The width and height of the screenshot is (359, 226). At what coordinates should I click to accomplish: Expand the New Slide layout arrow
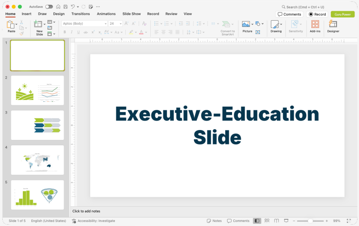tap(44, 24)
